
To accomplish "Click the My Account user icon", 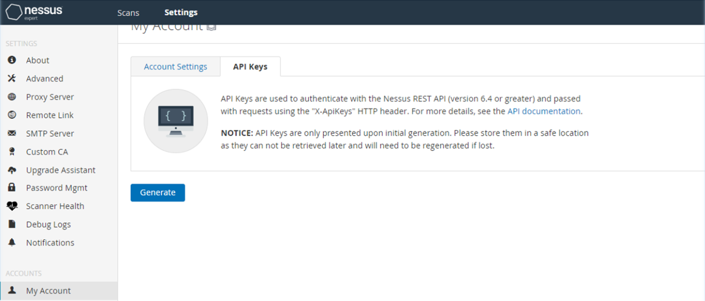I will point(12,290).
